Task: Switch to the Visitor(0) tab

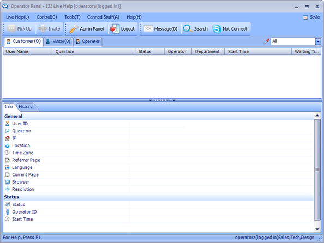Action: point(58,41)
